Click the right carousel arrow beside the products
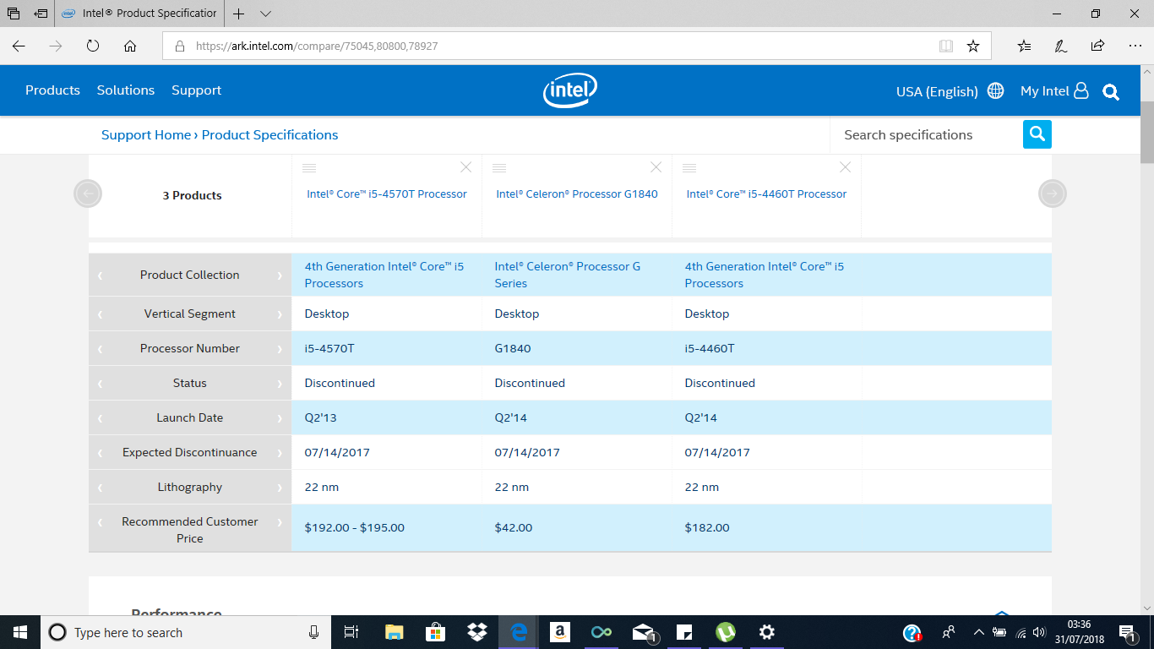Image resolution: width=1154 pixels, height=649 pixels. pos(1053,194)
